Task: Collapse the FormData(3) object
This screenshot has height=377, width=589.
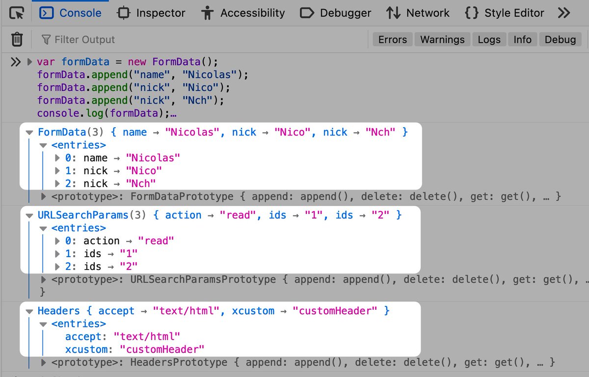Action: (x=29, y=132)
